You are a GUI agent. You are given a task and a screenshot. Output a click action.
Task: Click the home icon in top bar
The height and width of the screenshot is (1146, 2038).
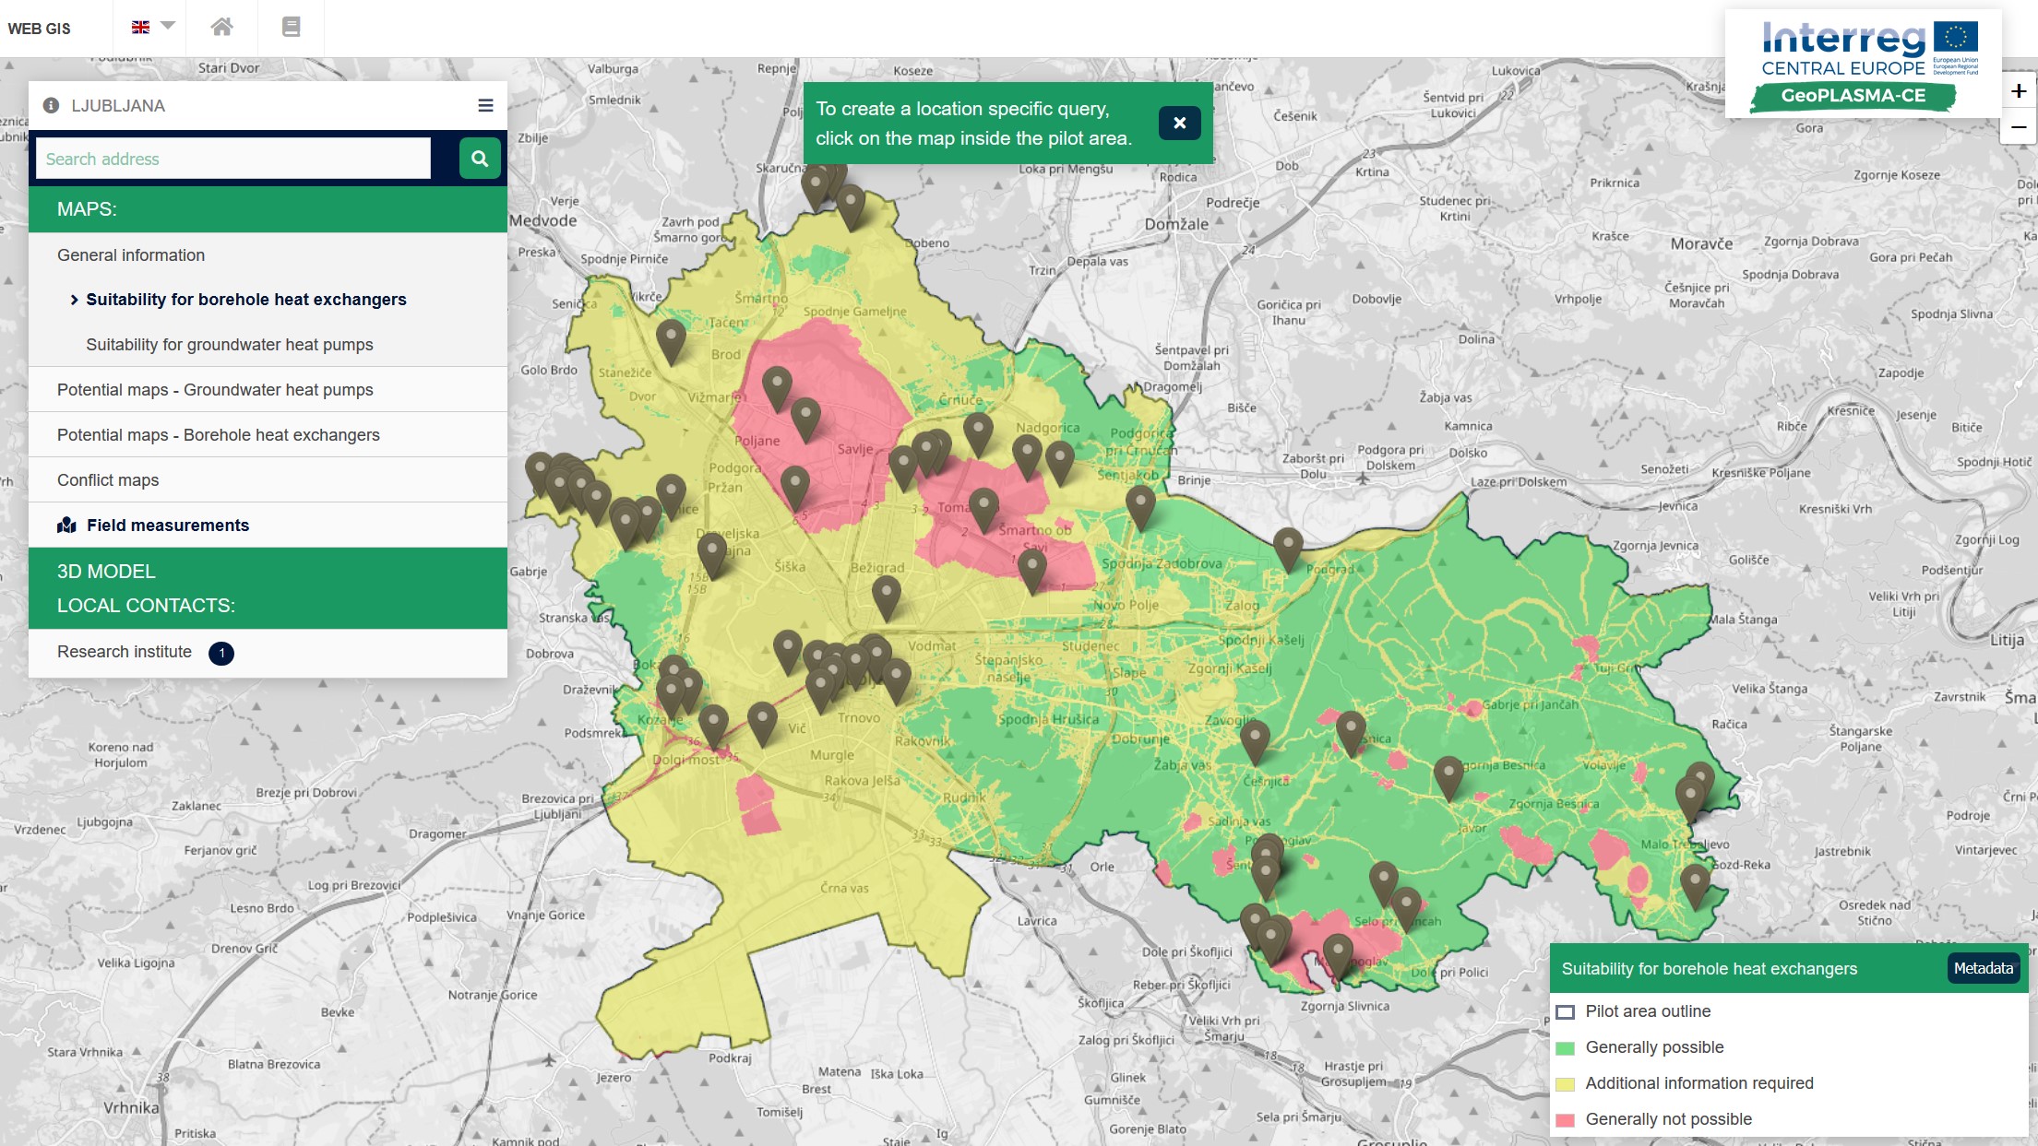221,27
